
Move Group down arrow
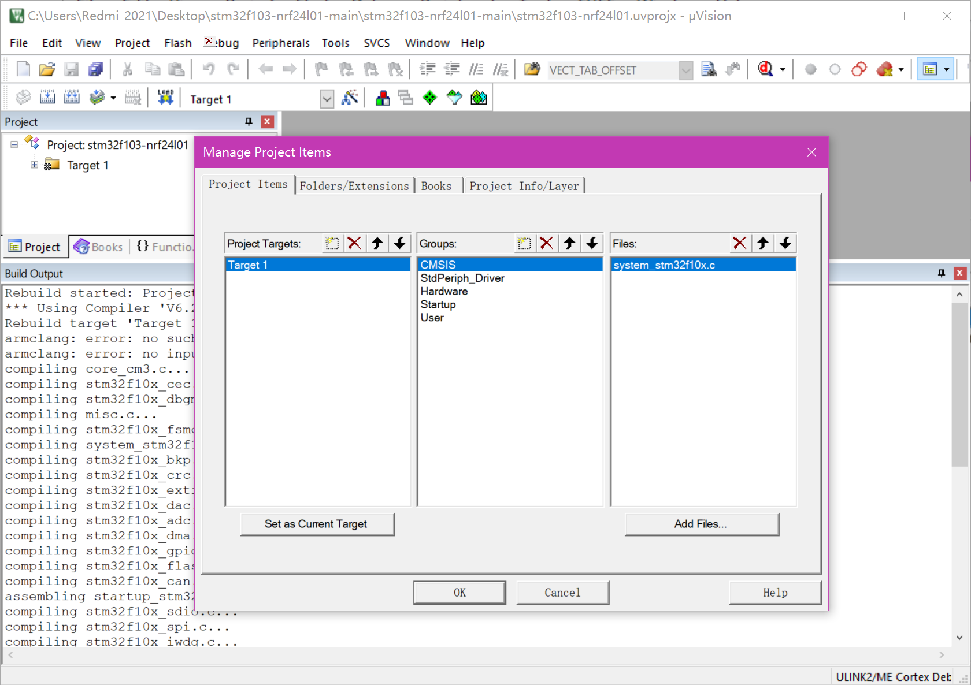pyautogui.click(x=592, y=243)
